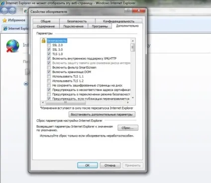Check Использовать TLS 1.2
The image size is (211, 183).
pos(49,81)
